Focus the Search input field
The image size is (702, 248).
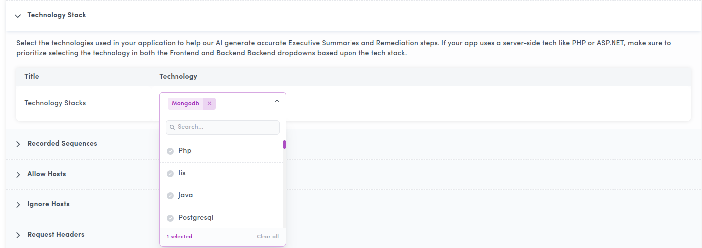coord(223,127)
